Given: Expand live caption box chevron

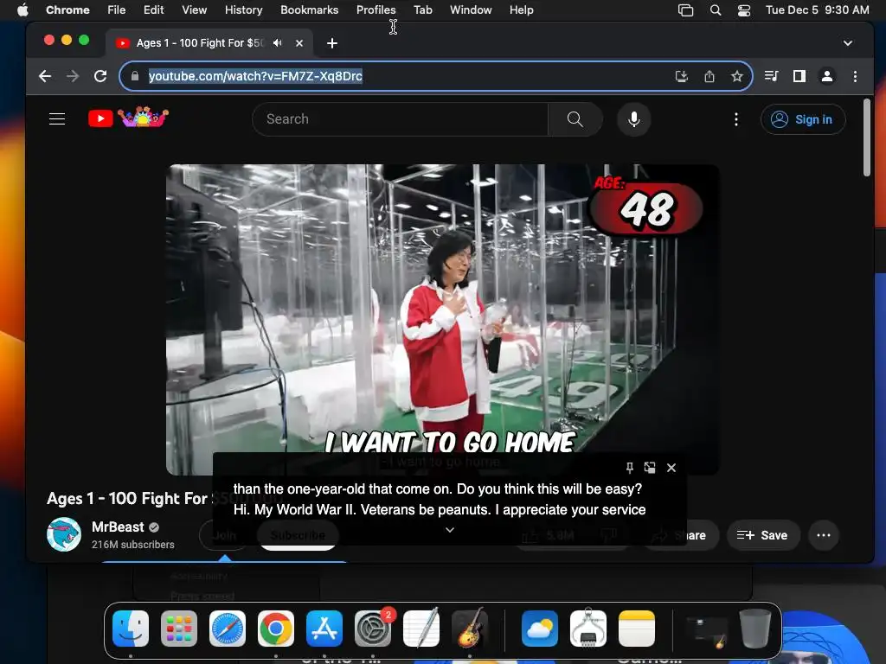Looking at the screenshot, I should [x=450, y=530].
